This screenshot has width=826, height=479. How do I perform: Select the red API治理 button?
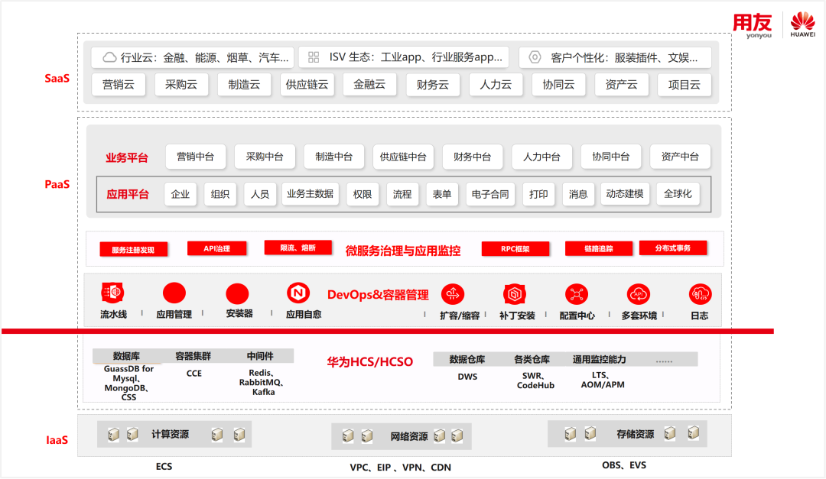click(x=217, y=248)
